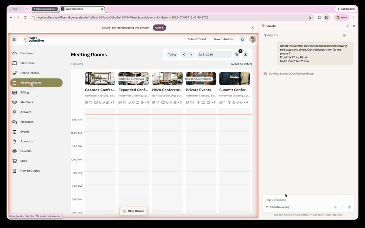Image resolution: width=365 pixels, height=228 pixels.
Task: Go to next day arrow
Action: click(191, 54)
